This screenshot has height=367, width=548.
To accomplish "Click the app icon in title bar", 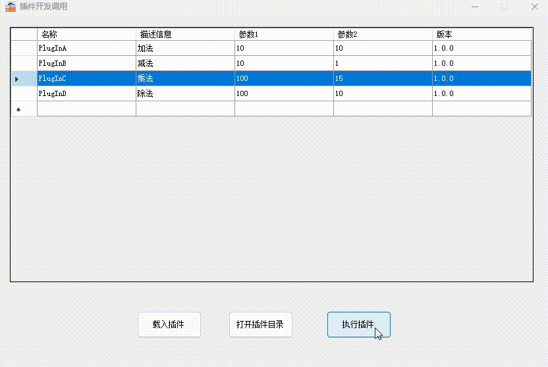I will pos(11,7).
